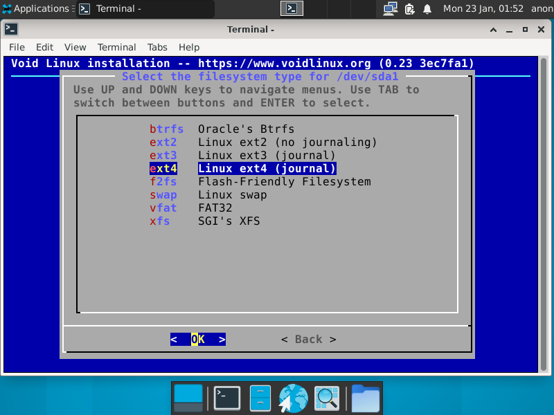Select the ext2 no journaling option
This screenshot has height=415, width=554.
(x=263, y=142)
